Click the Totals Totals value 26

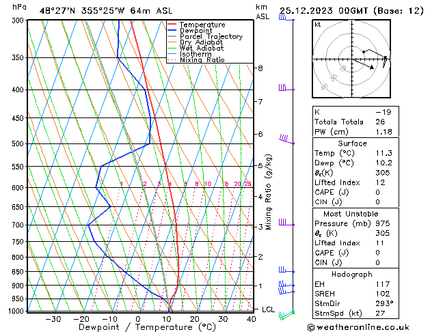point(380,122)
